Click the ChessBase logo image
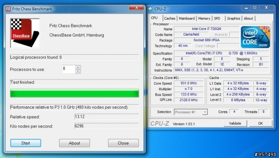This screenshot has height=158, width=279. (25, 33)
